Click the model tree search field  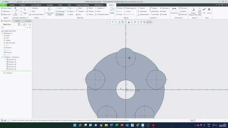coord(15,28)
